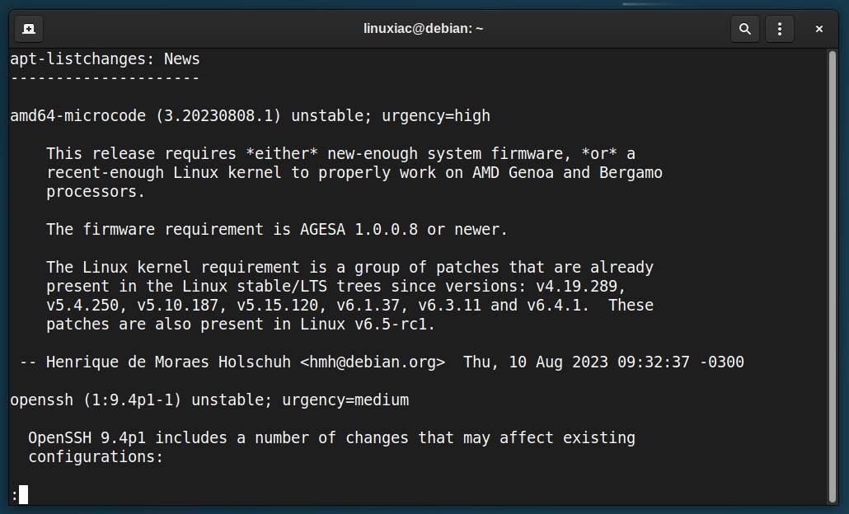The height and width of the screenshot is (514, 849).
Task: Click the 'configurations:' text line
Action: [x=96, y=456]
